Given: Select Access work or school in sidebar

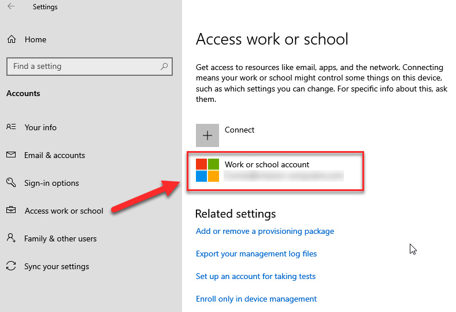Looking at the screenshot, I should 64,211.
